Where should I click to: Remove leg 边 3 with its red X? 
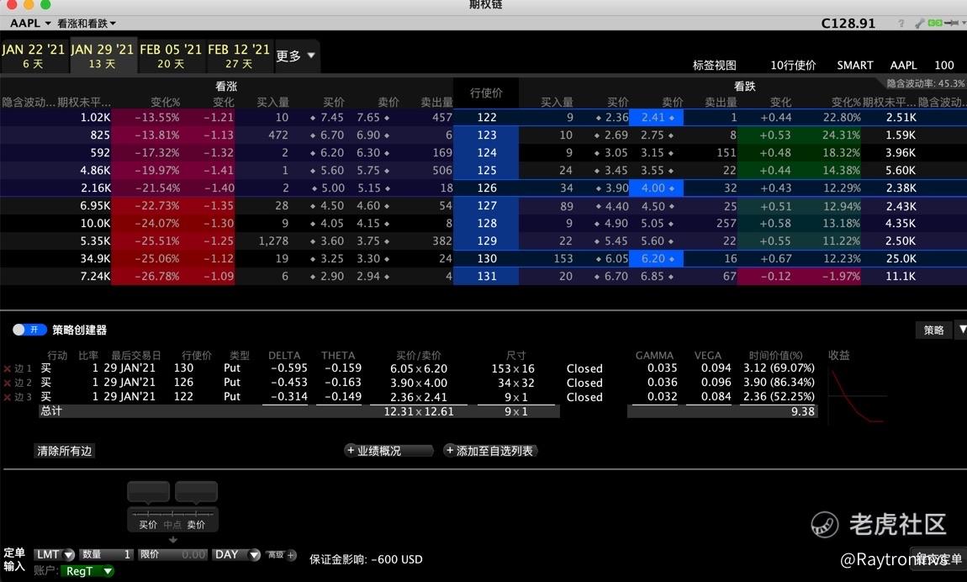click(8, 397)
